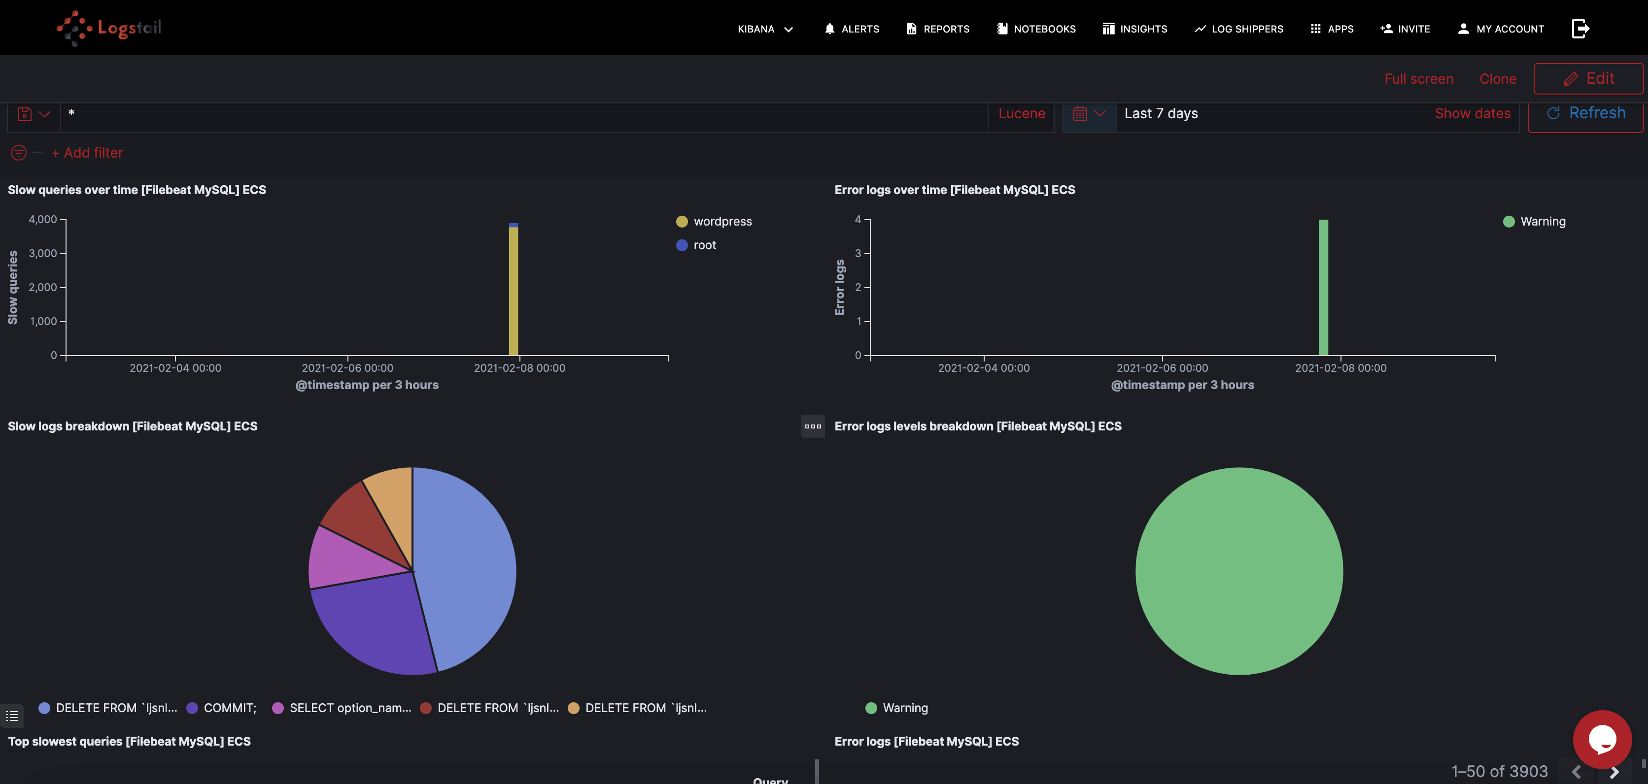1648x784 pixels.
Task: Click the Lucene query input field
Action: 524,114
